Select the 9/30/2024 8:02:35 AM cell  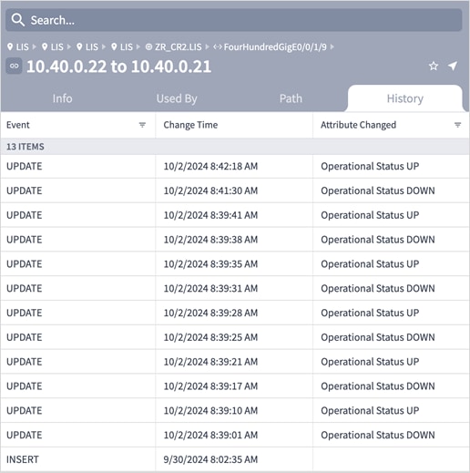coord(234,459)
